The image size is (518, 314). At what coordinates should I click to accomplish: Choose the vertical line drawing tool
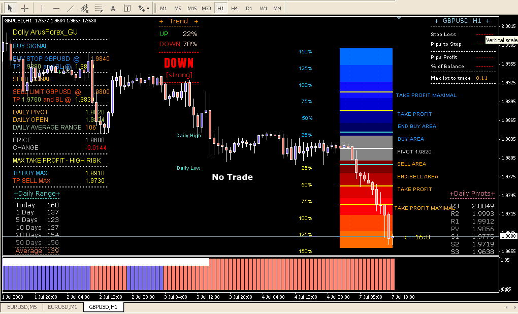pyautogui.click(x=42, y=8)
